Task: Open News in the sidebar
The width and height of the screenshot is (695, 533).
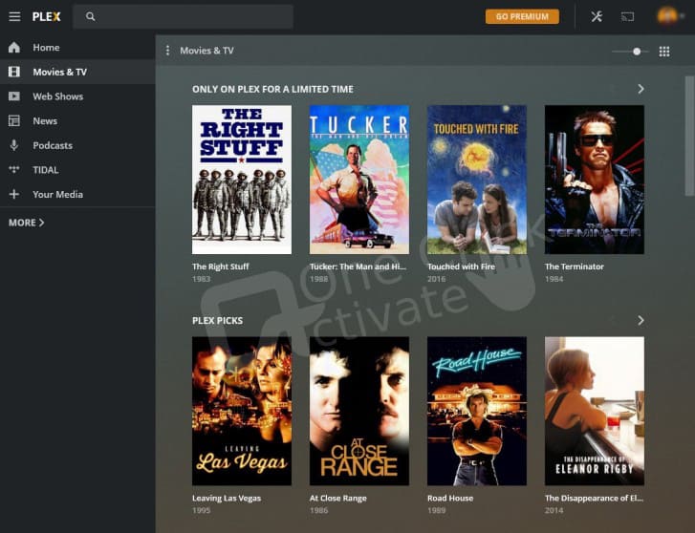Action: click(x=77, y=120)
